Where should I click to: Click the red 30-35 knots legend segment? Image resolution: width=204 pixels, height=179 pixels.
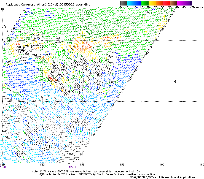coord(167,3)
